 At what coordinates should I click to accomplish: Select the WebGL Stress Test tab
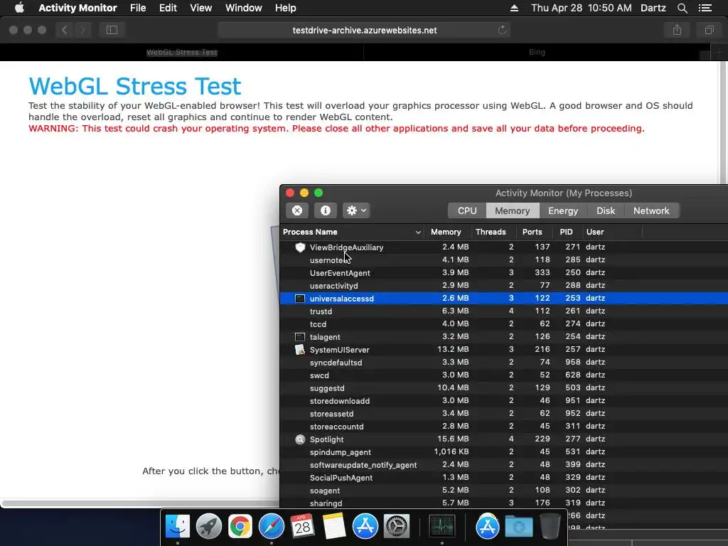pyautogui.click(x=181, y=52)
